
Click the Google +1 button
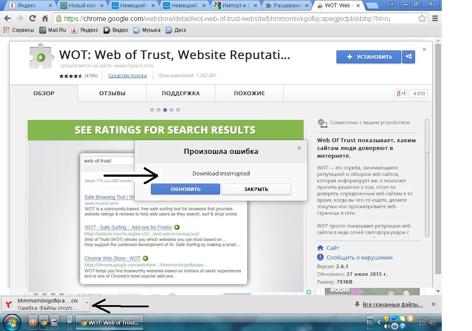click(x=401, y=94)
